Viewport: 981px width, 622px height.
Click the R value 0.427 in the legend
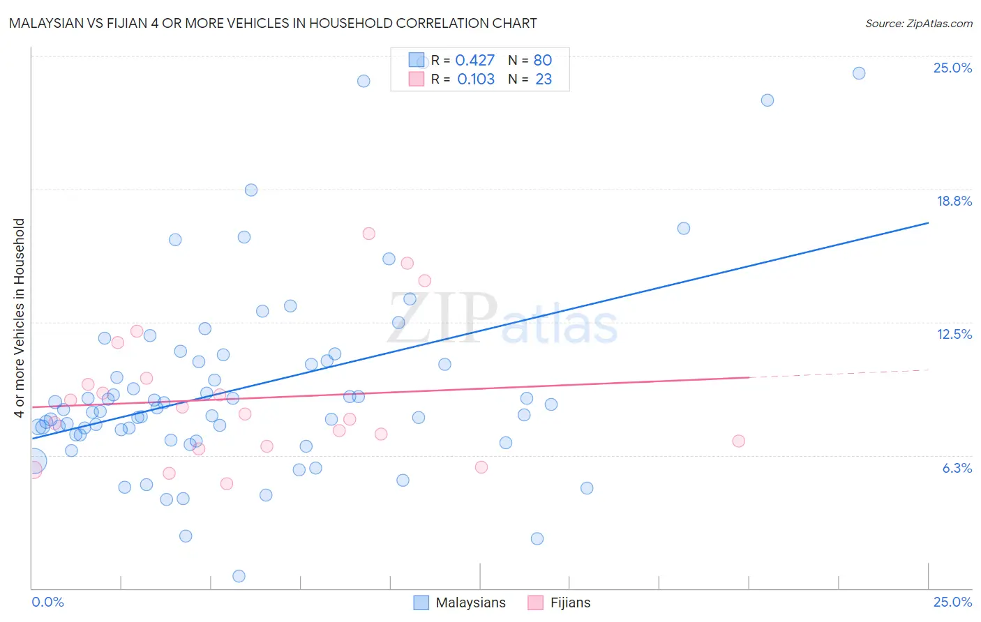click(474, 61)
